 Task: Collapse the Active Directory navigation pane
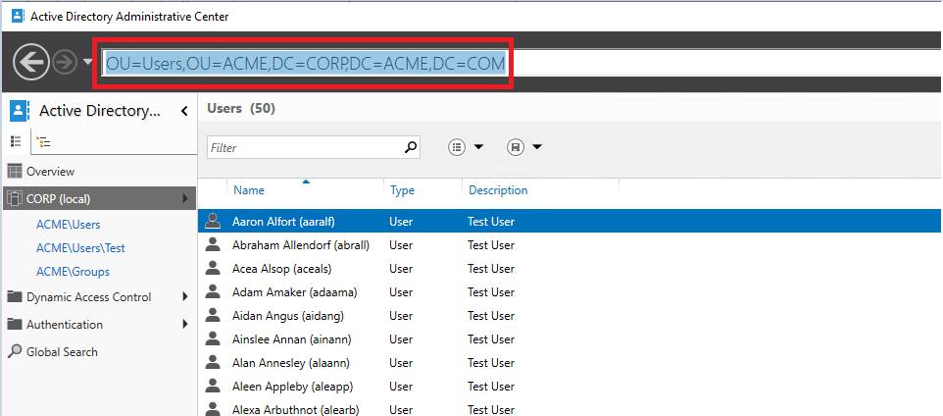pyautogui.click(x=184, y=111)
